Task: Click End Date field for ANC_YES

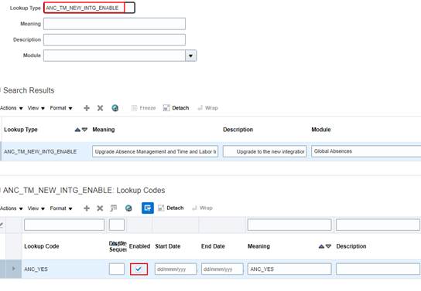Action: pyautogui.click(x=222, y=269)
